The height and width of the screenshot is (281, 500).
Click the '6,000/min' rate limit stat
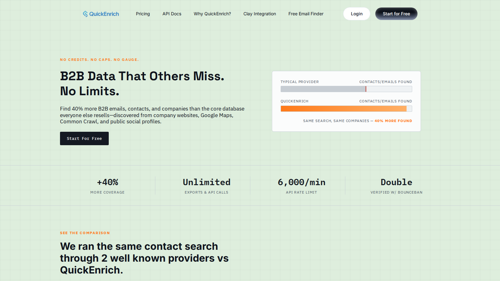tap(302, 182)
